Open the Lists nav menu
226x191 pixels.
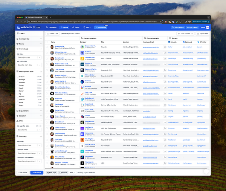[87, 28]
